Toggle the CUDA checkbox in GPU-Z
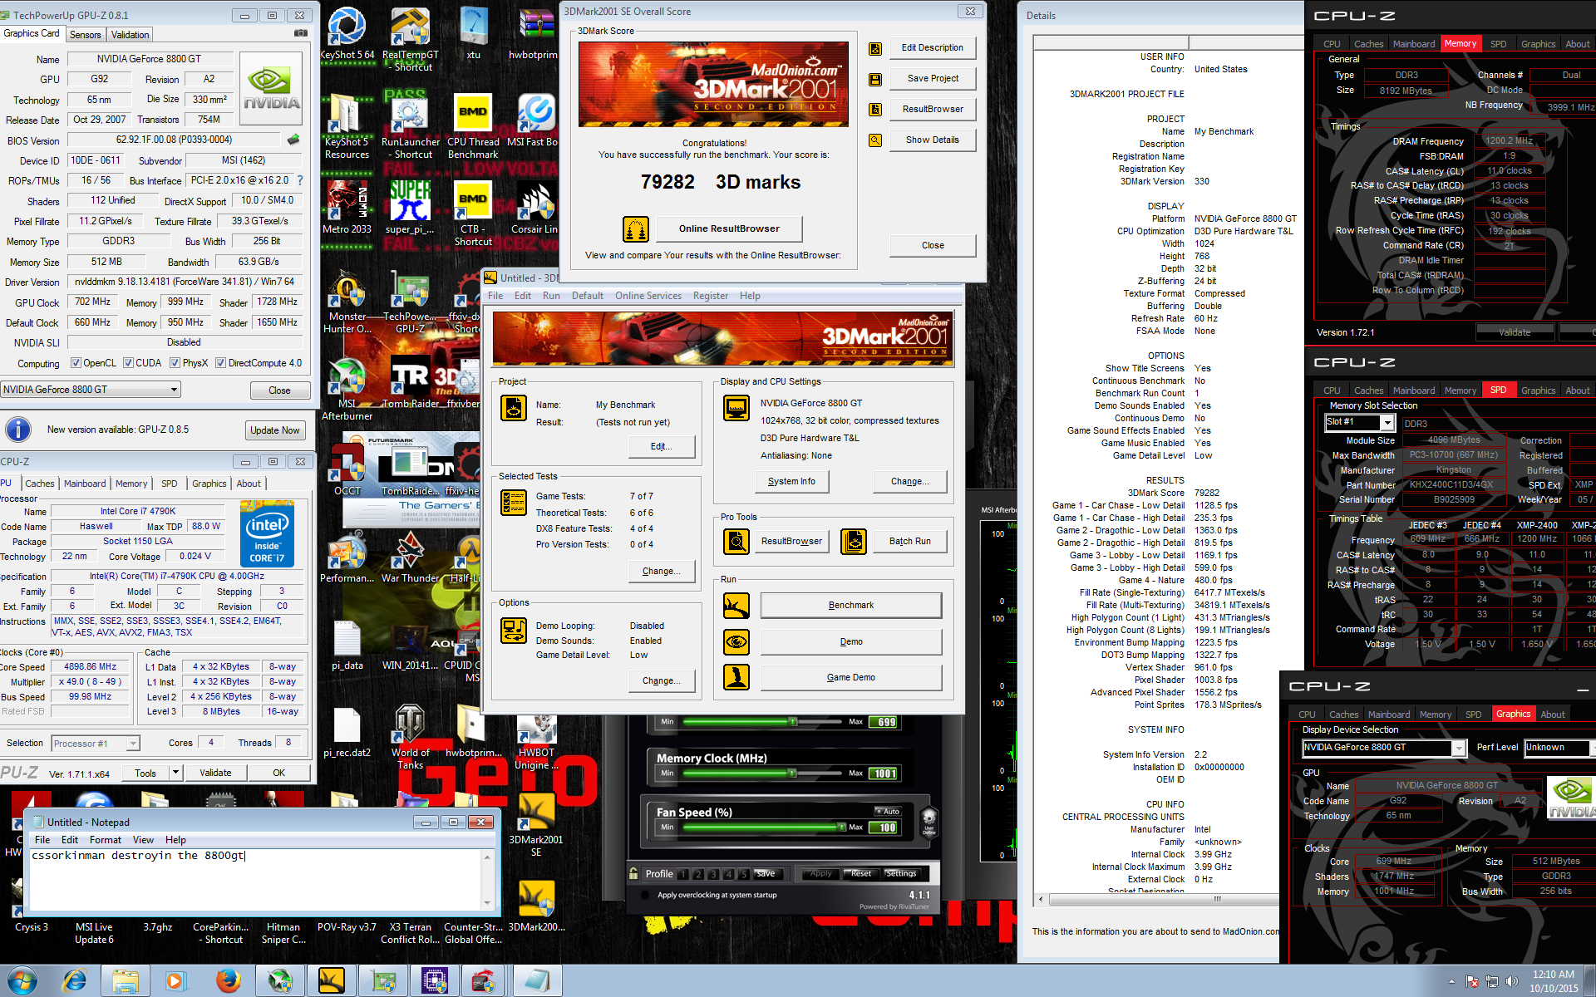1596x997 pixels. tap(128, 363)
